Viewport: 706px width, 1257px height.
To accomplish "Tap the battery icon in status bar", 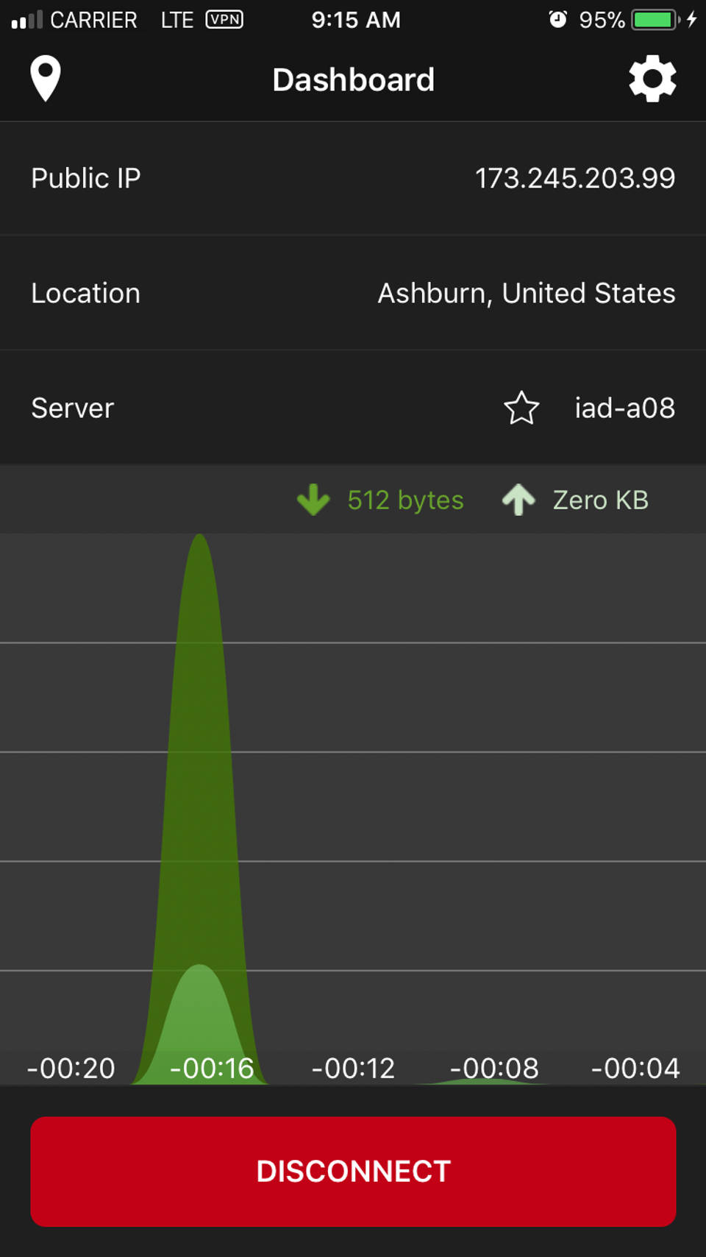I will [x=654, y=19].
